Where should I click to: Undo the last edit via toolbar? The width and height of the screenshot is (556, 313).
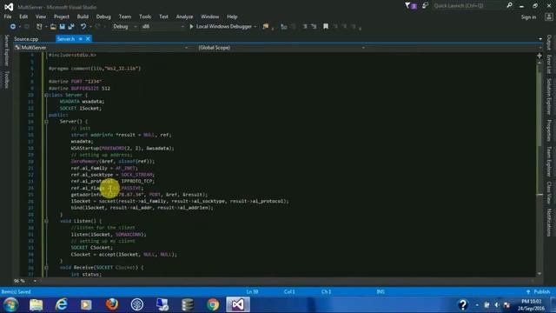pos(83,27)
